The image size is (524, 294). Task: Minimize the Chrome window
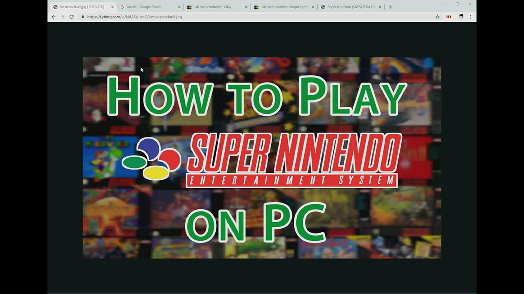coord(444,4)
